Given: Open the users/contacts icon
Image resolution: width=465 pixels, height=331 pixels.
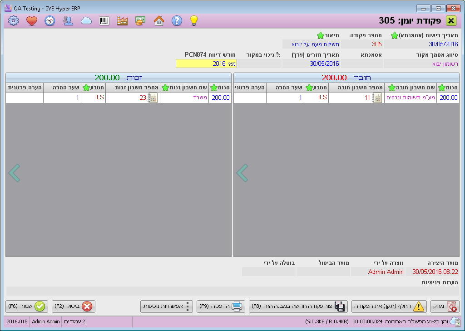Looking at the screenshot, I should pyautogui.click(x=68, y=21).
